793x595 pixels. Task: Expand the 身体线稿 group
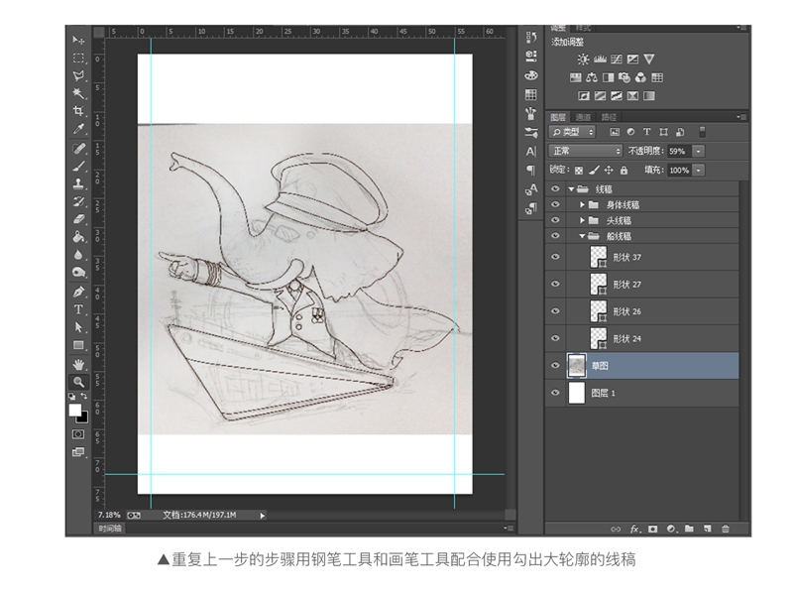(582, 205)
